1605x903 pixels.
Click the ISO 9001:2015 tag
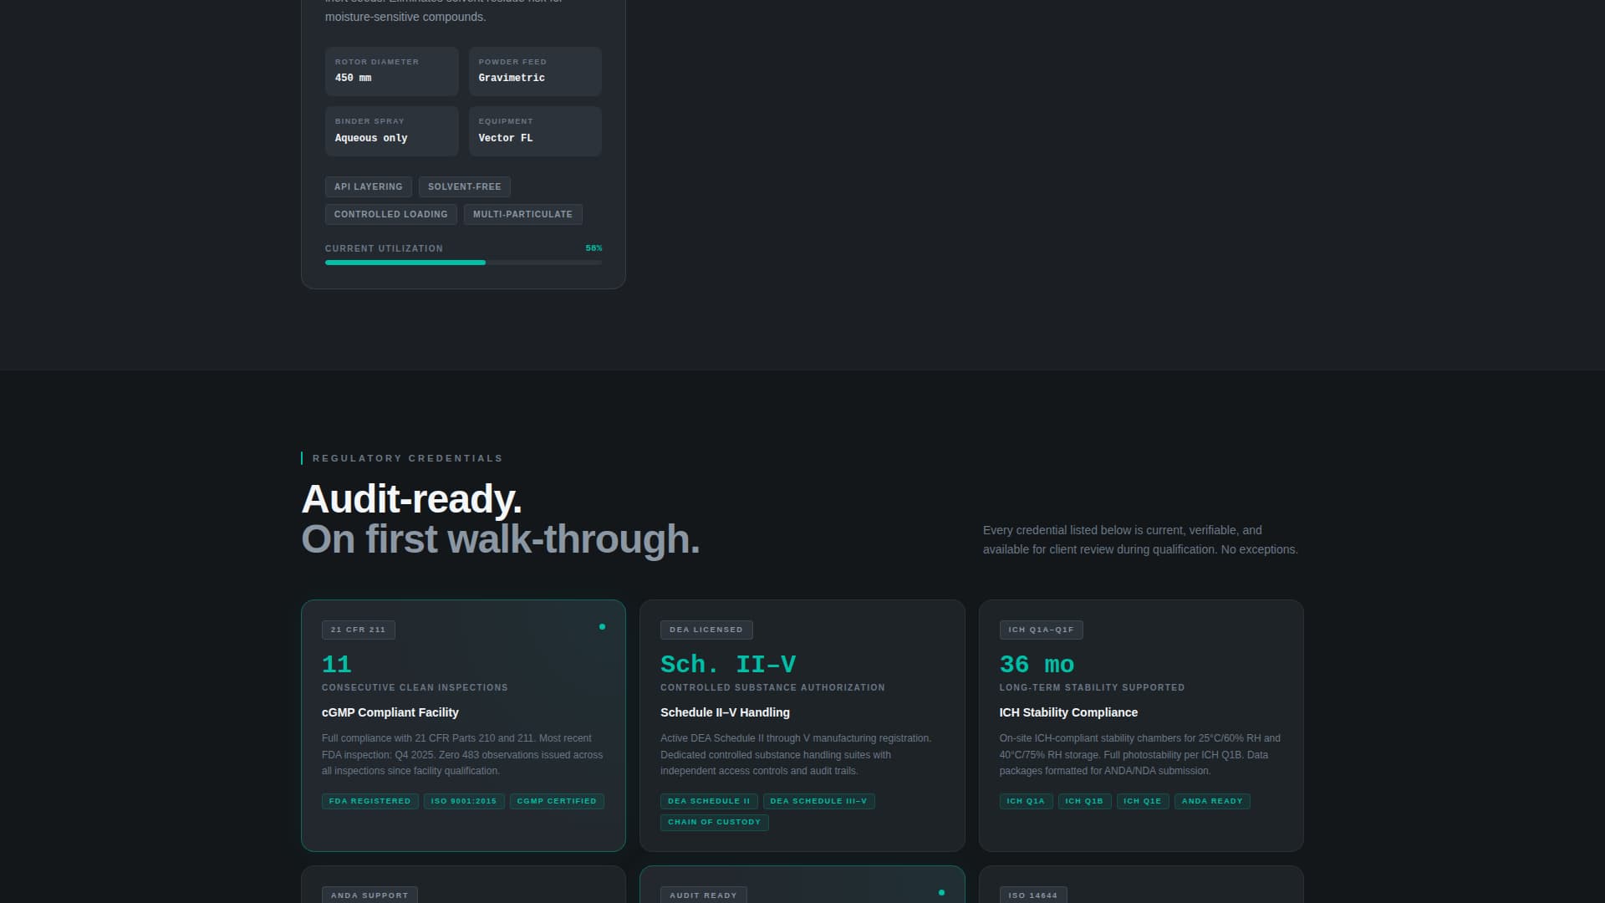pos(464,800)
